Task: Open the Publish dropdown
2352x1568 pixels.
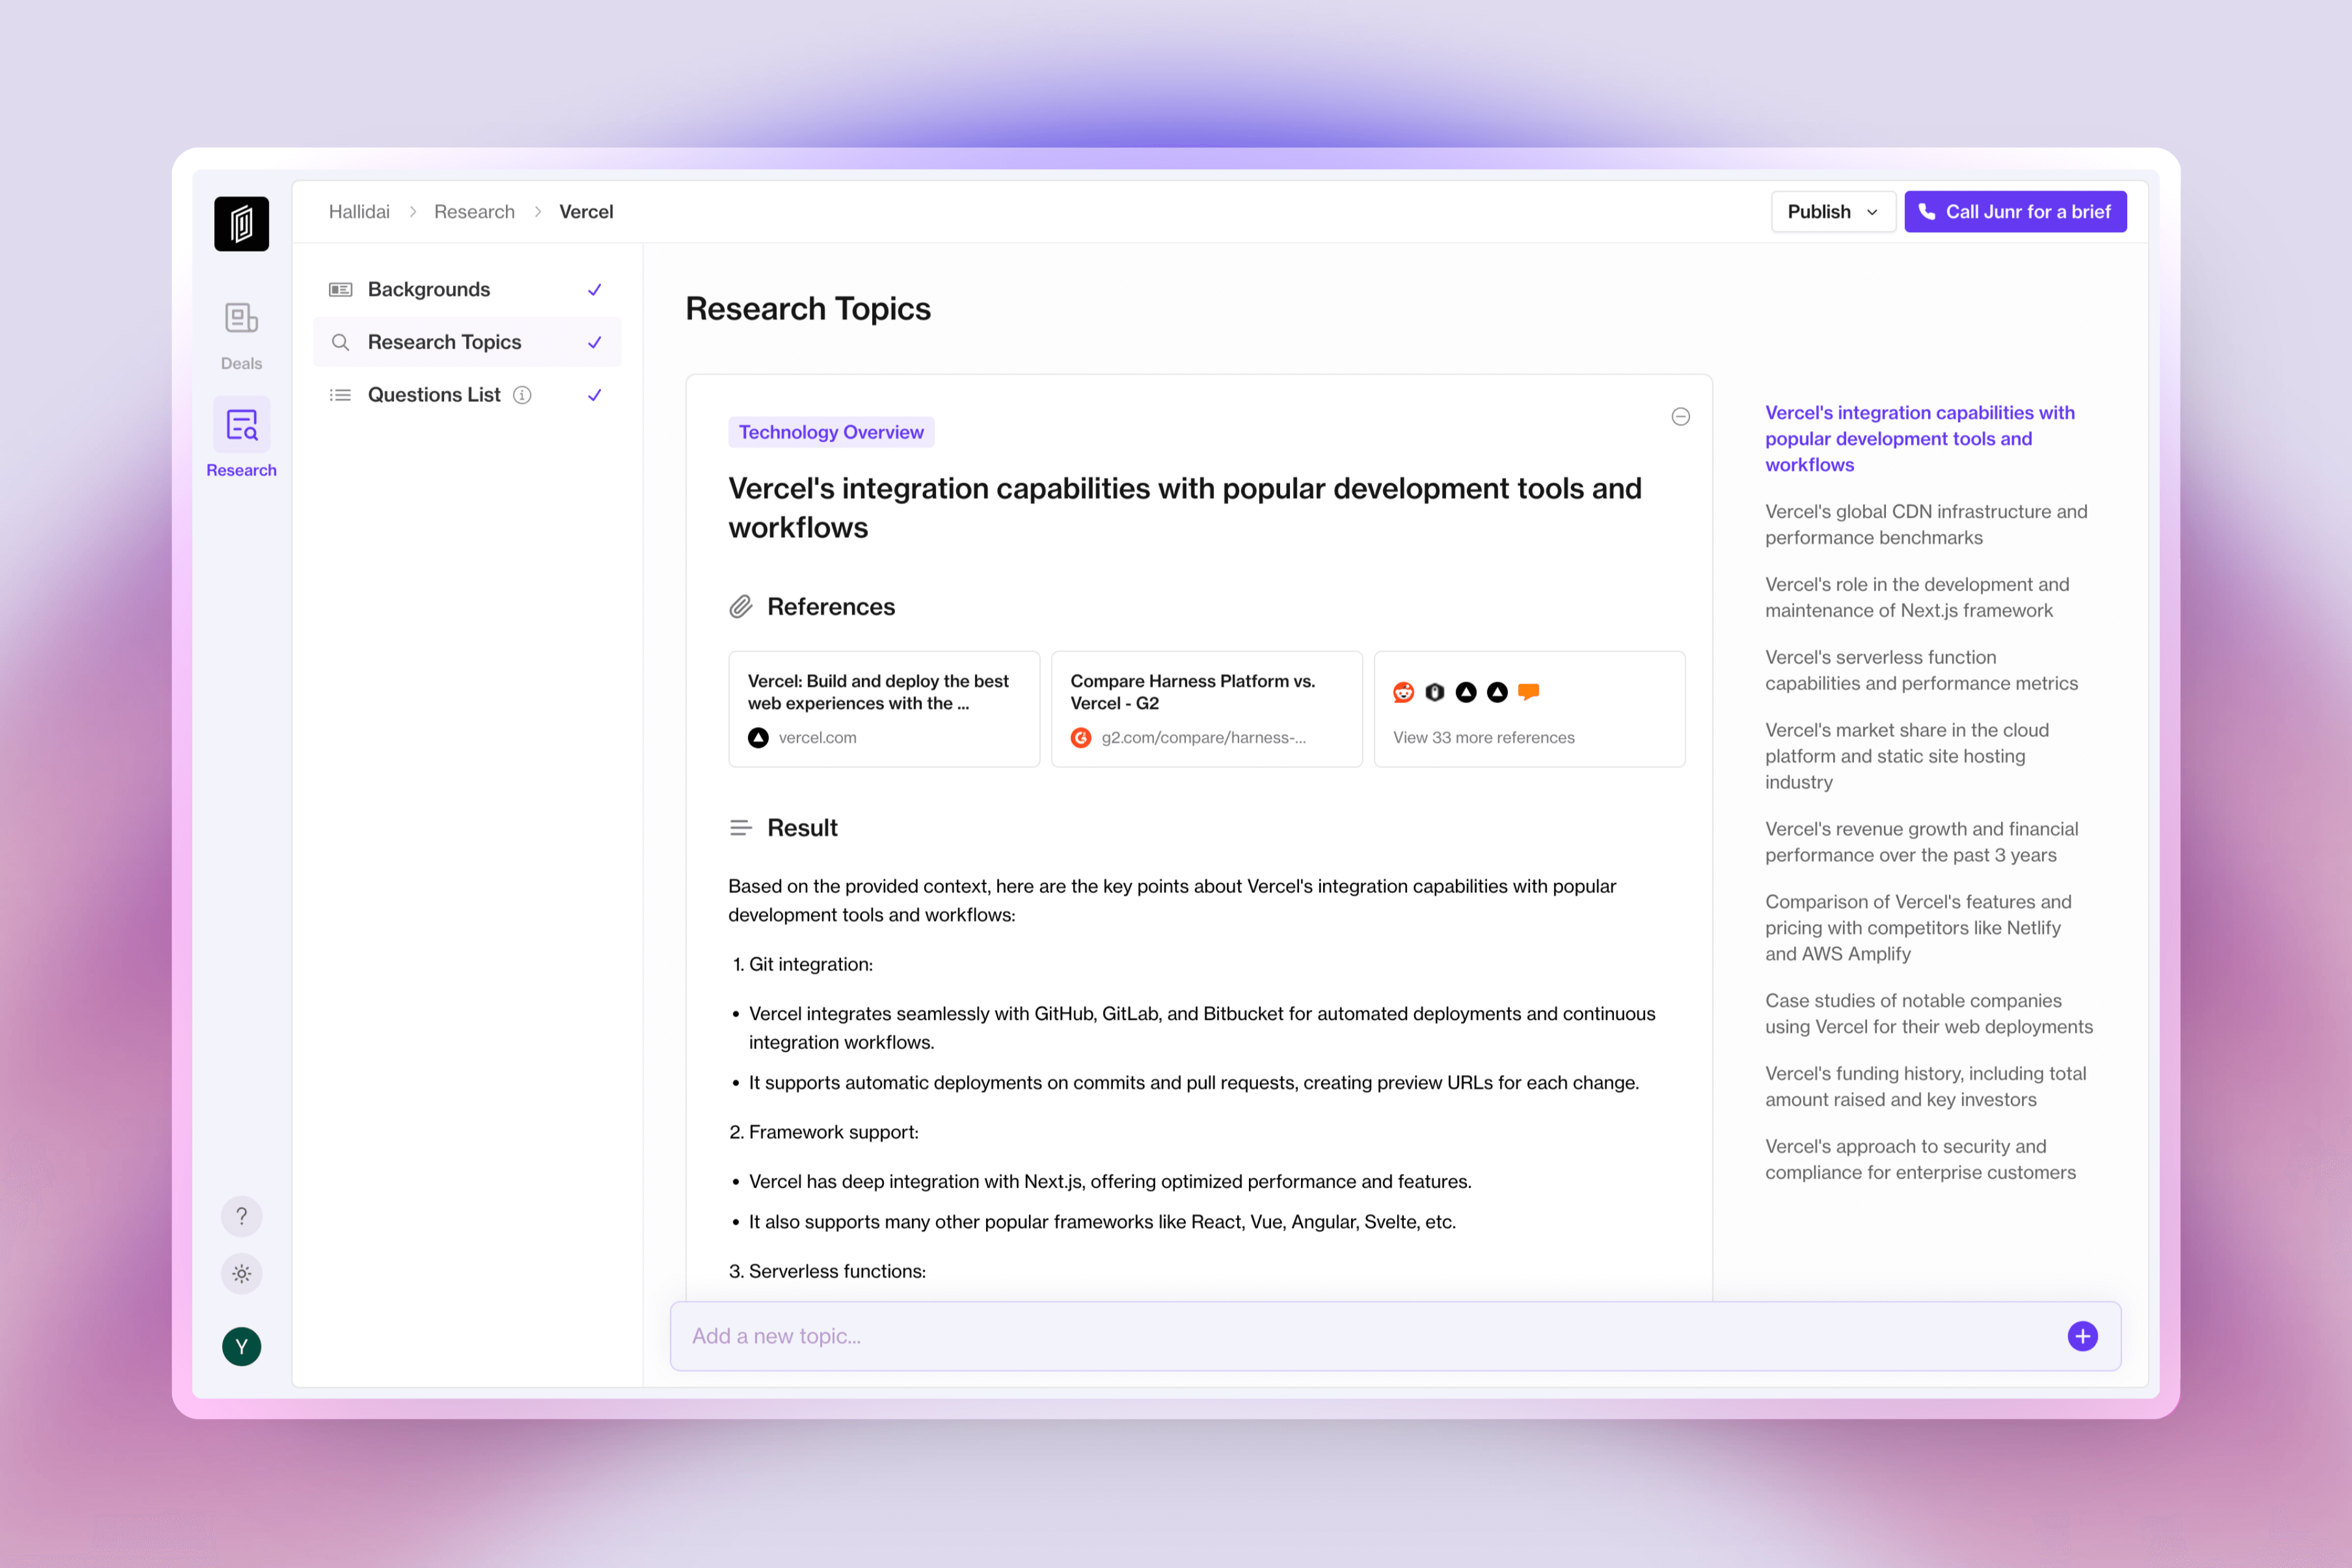Action: [1833, 212]
